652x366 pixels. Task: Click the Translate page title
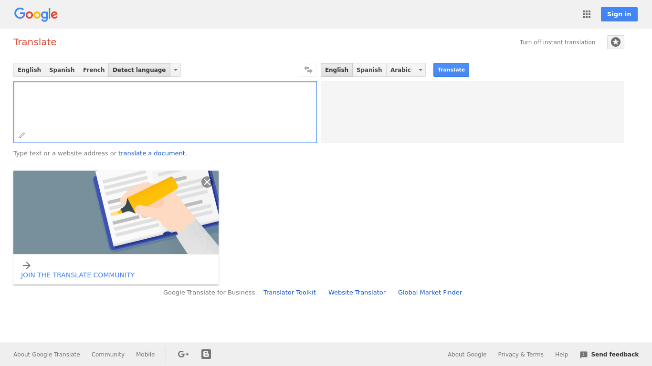[x=35, y=42]
